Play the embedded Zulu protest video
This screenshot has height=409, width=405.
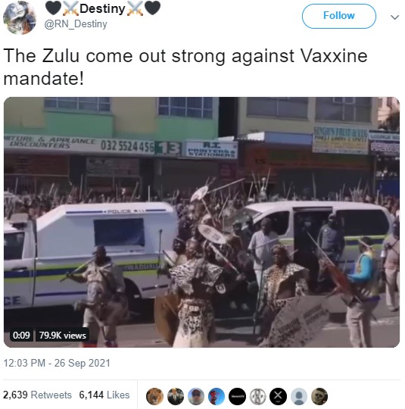pyautogui.click(x=201, y=222)
